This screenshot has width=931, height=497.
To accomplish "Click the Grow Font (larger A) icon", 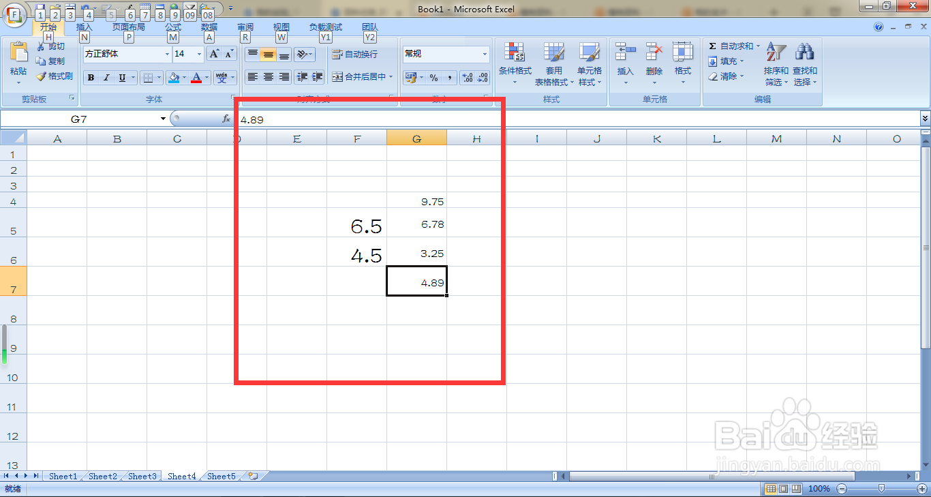I will (214, 54).
